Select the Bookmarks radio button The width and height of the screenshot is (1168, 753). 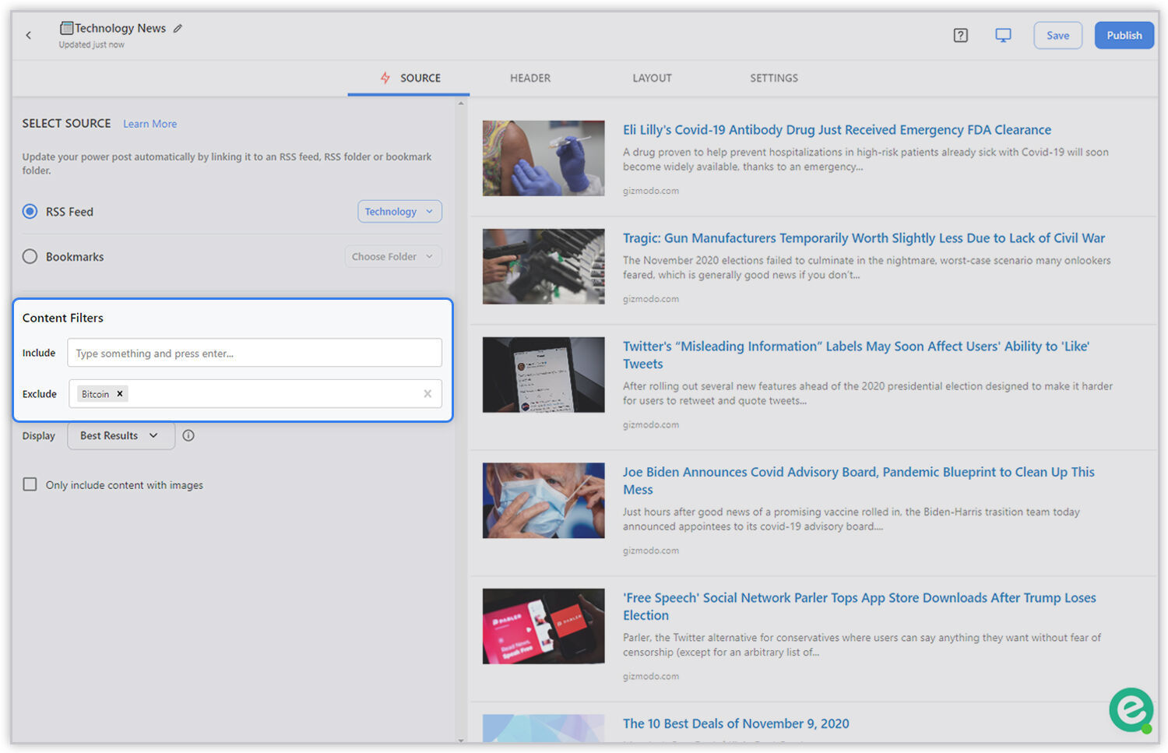30,257
